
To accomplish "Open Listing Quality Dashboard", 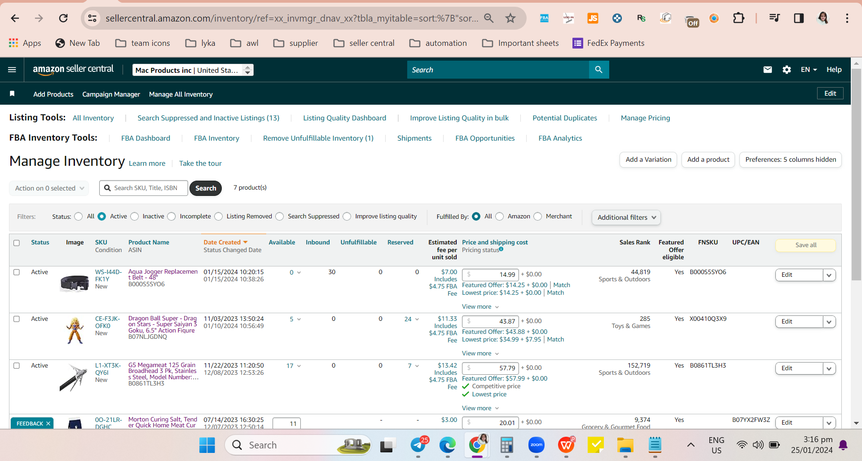I will click(x=344, y=118).
